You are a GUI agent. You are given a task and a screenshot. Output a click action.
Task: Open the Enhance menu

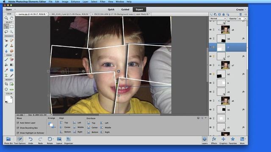tap(75, 2)
